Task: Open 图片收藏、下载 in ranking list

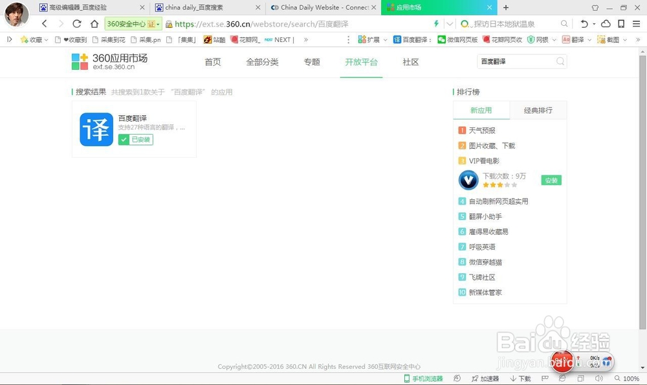Action: 492,146
